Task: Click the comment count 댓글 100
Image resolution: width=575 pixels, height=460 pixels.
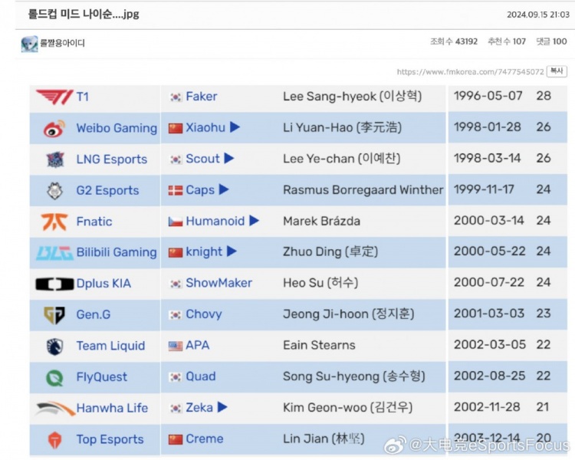Action: [551, 41]
